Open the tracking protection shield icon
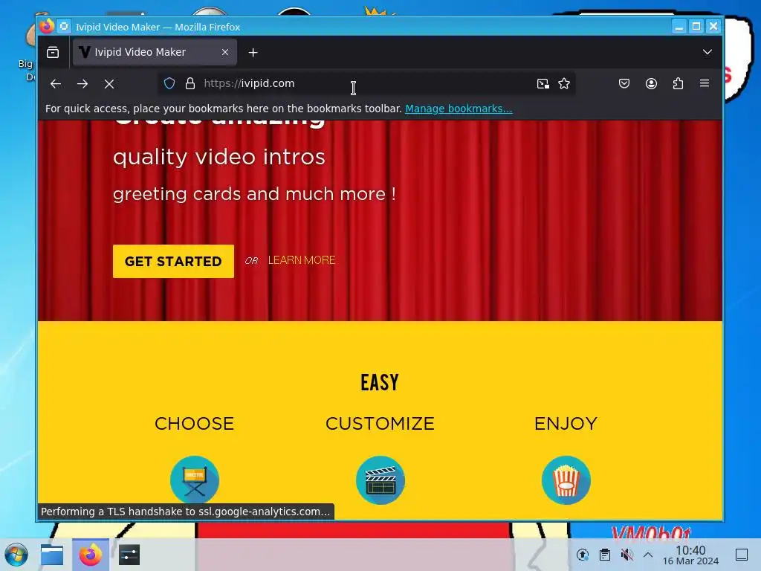 click(x=169, y=83)
